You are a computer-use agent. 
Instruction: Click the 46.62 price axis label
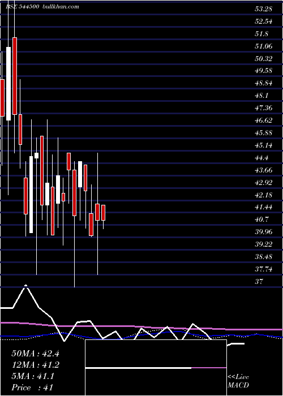264,120
